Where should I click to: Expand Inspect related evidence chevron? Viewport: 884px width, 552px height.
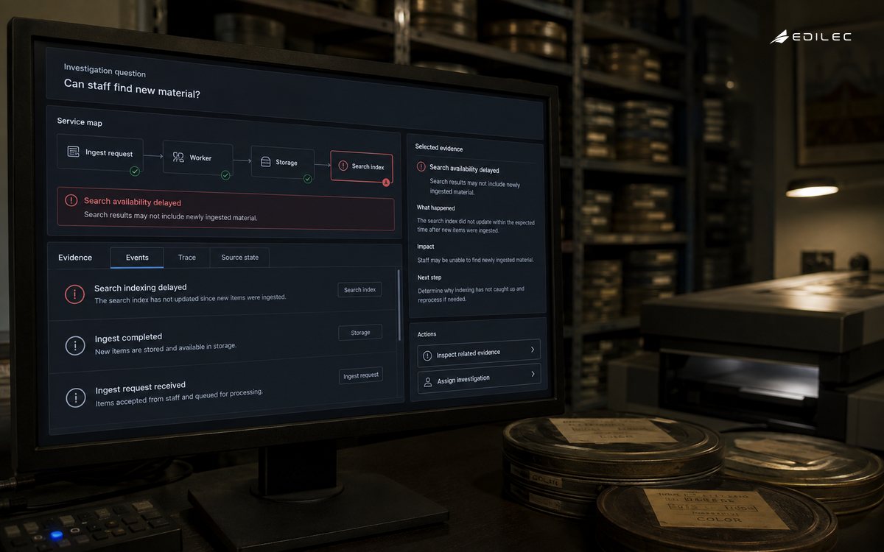click(x=533, y=350)
